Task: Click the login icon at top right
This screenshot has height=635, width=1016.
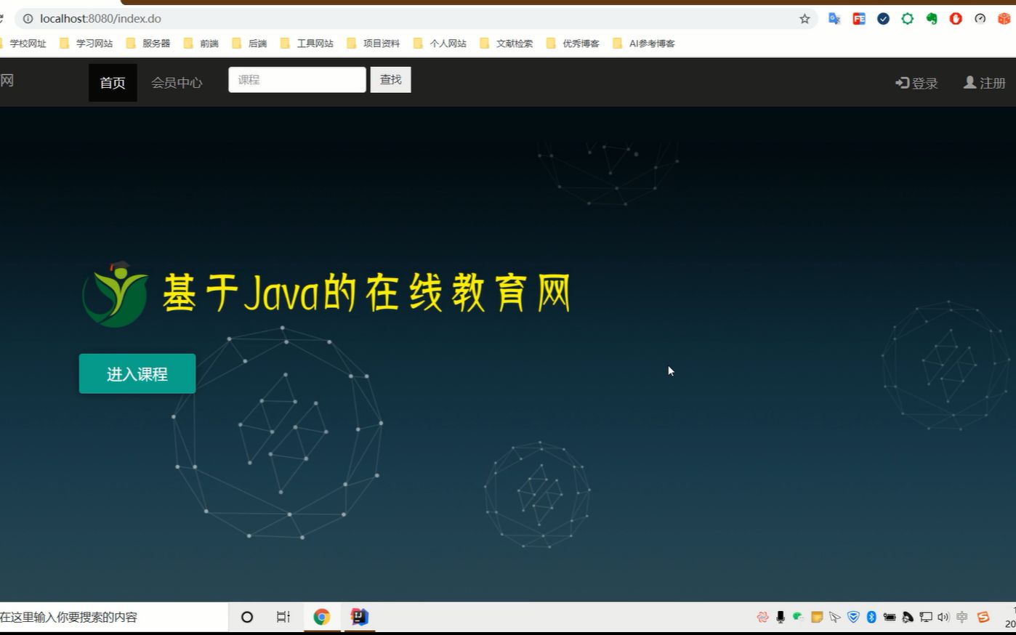Action: 901,83
